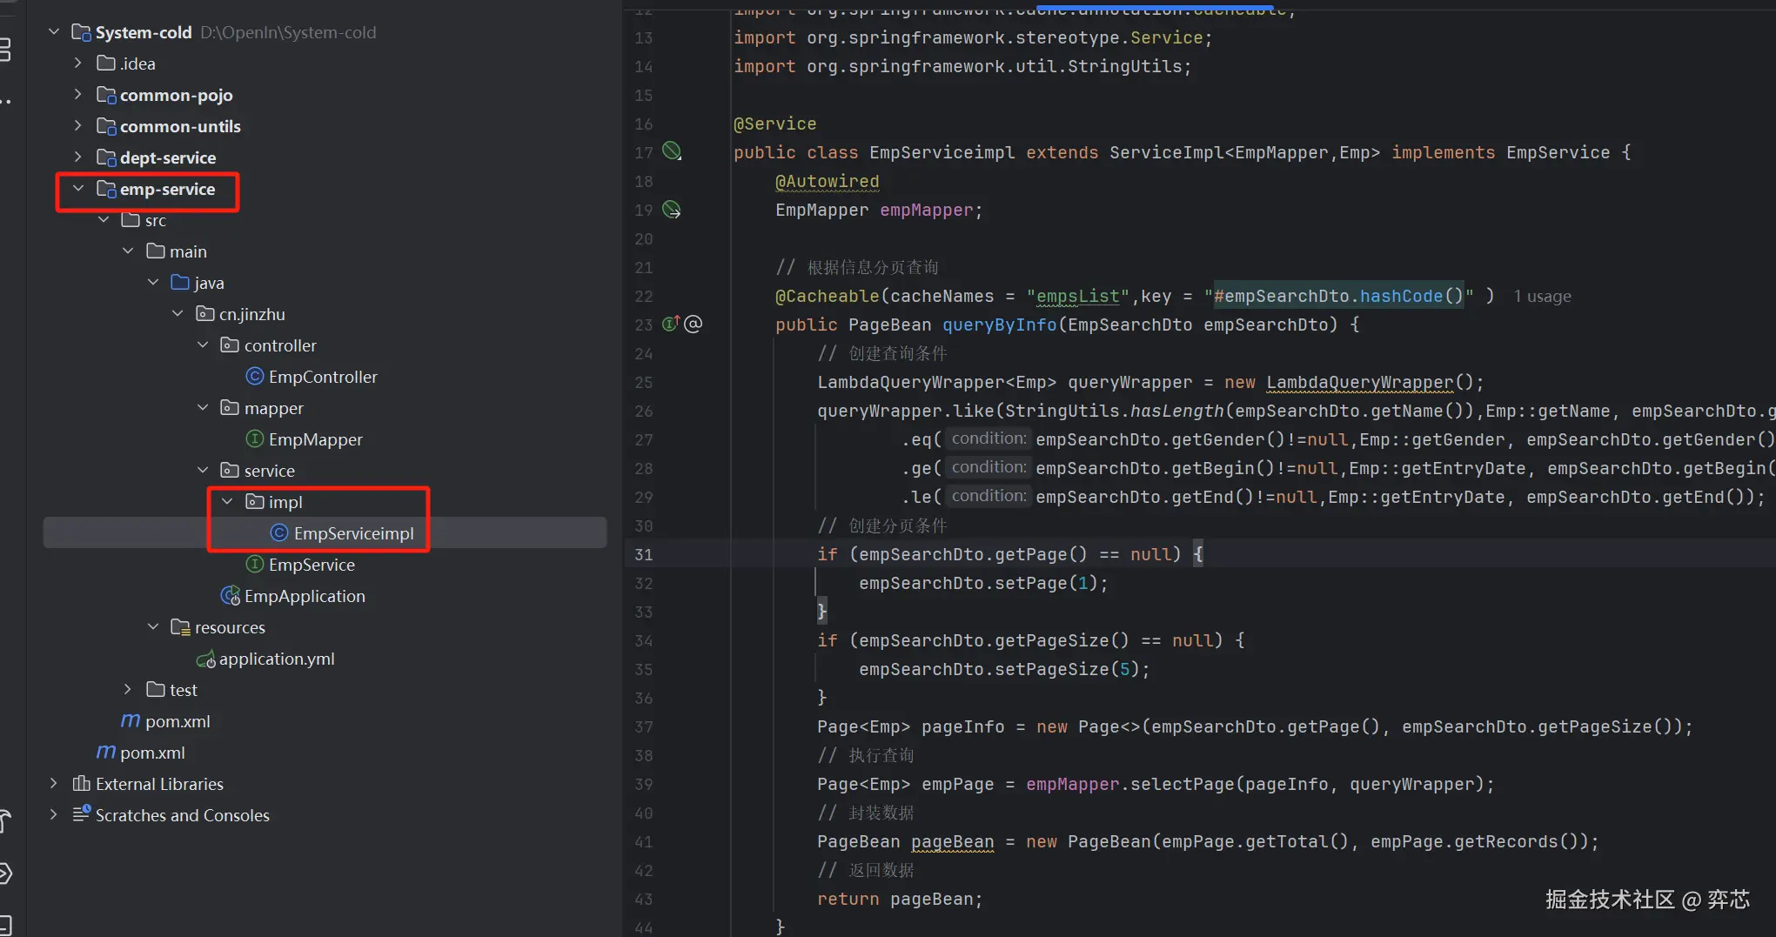The image size is (1776, 937).
Task: Click the Spring bean gutter icon beside EmpServiceimpl class declaration
Action: pyautogui.click(x=672, y=151)
